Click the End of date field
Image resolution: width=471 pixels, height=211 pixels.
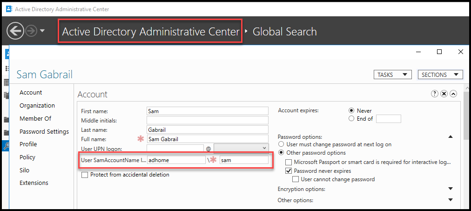click(x=389, y=119)
